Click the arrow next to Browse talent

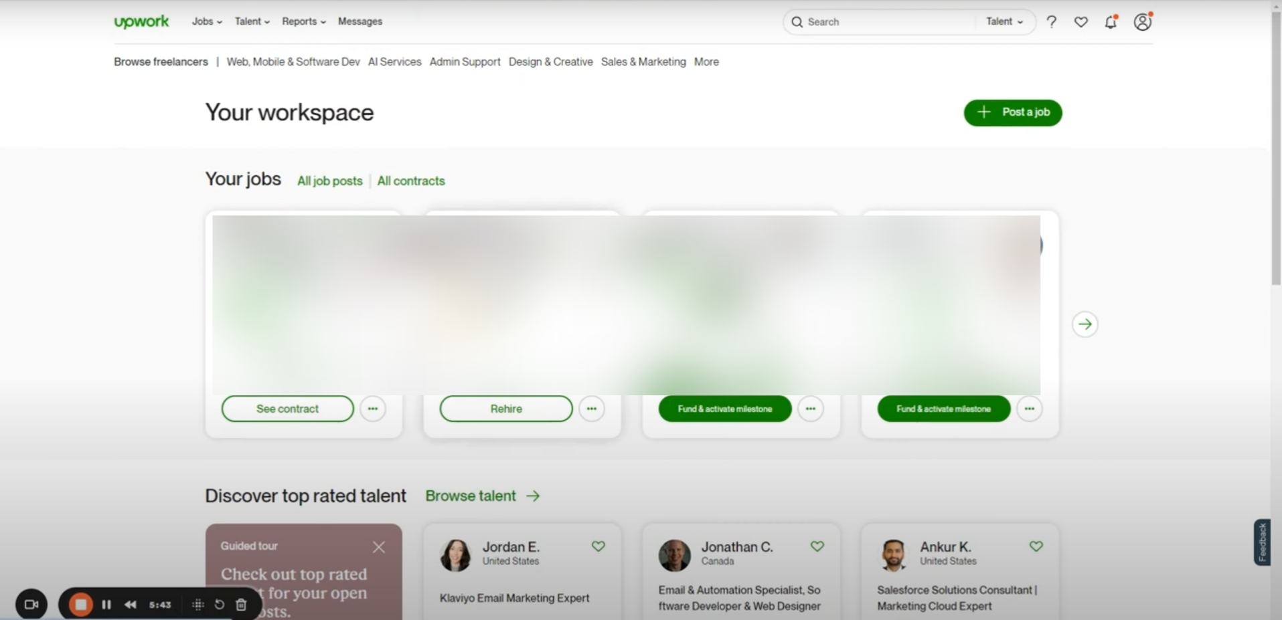[x=533, y=496]
